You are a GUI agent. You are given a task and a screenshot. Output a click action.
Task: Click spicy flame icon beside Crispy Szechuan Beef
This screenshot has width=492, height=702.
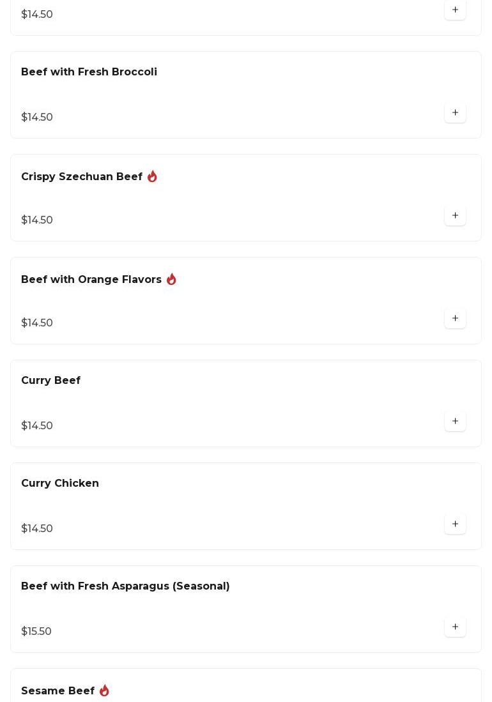click(x=152, y=176)
